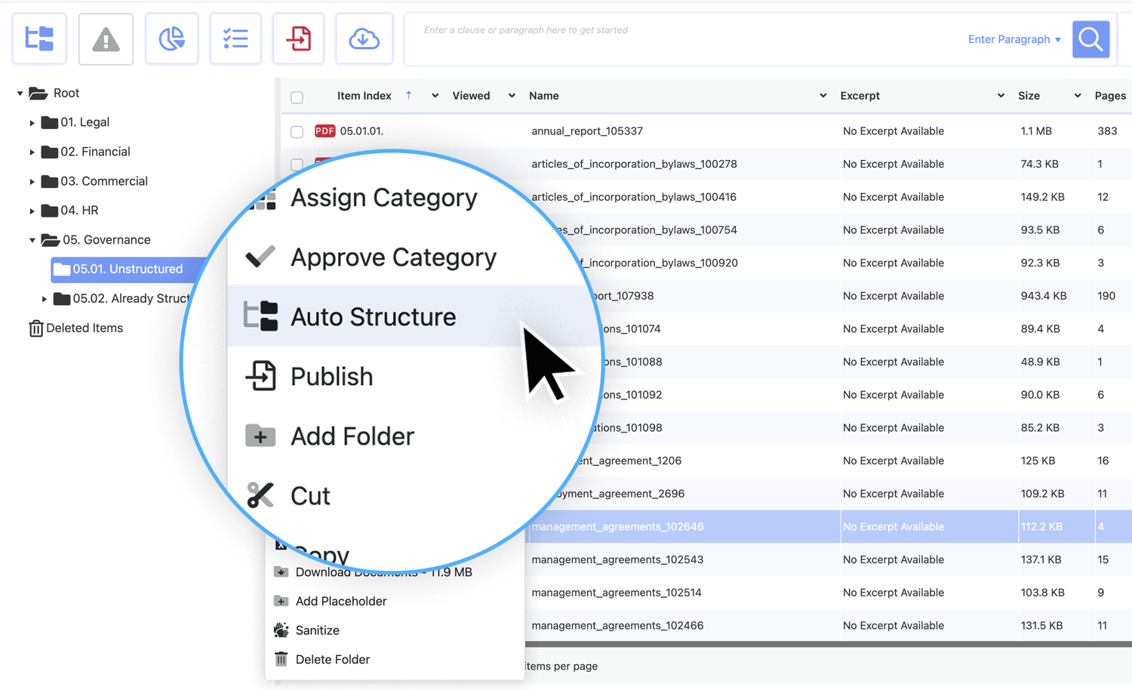Open annual_report_105337 document row
Screen dimensions: 1132x690
point(587,131)
